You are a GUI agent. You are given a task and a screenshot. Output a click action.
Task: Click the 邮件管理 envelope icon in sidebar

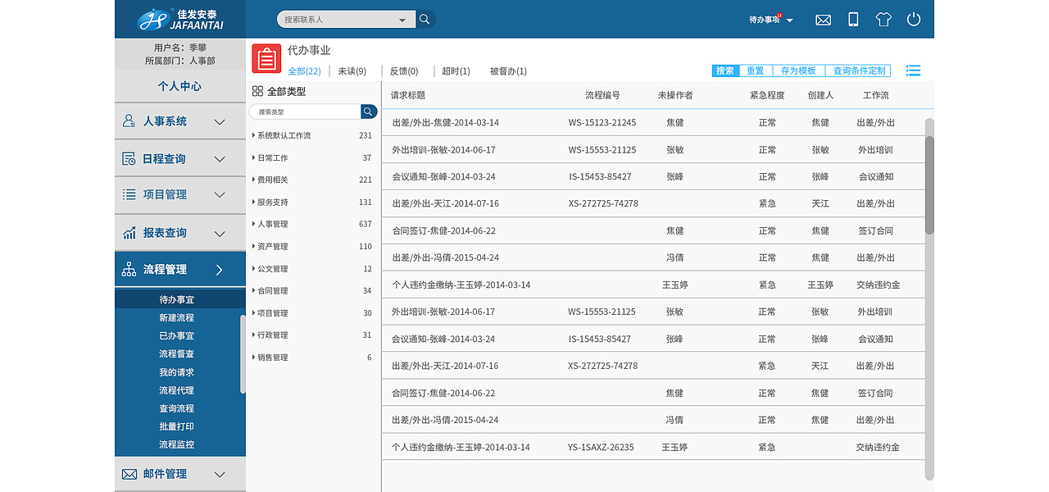[x=128, y=474]
